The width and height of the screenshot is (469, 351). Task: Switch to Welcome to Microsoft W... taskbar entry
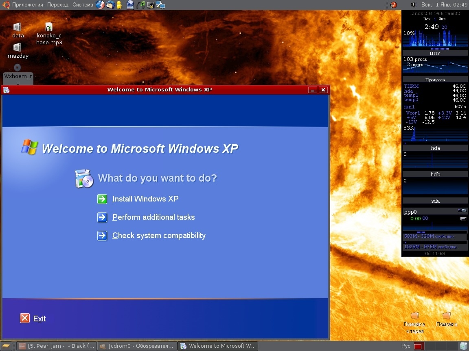[x=218, y=346]
